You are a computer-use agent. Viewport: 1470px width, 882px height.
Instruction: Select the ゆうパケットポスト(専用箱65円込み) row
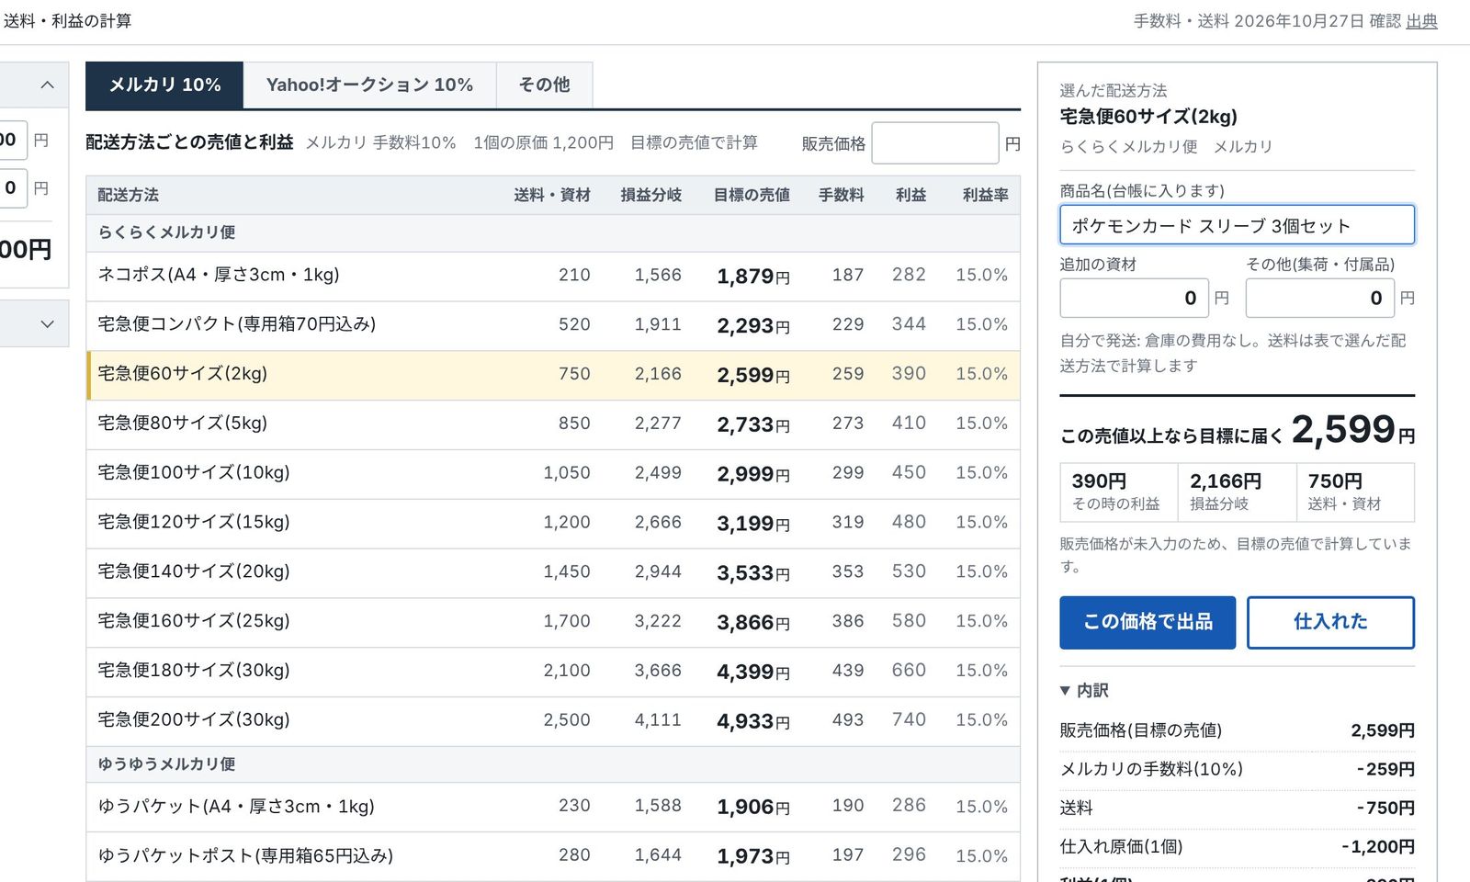(553, 856)
